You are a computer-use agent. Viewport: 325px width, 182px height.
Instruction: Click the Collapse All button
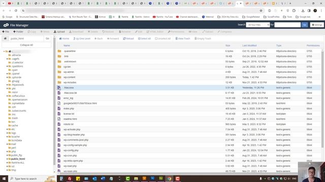(x=26, y=45)
